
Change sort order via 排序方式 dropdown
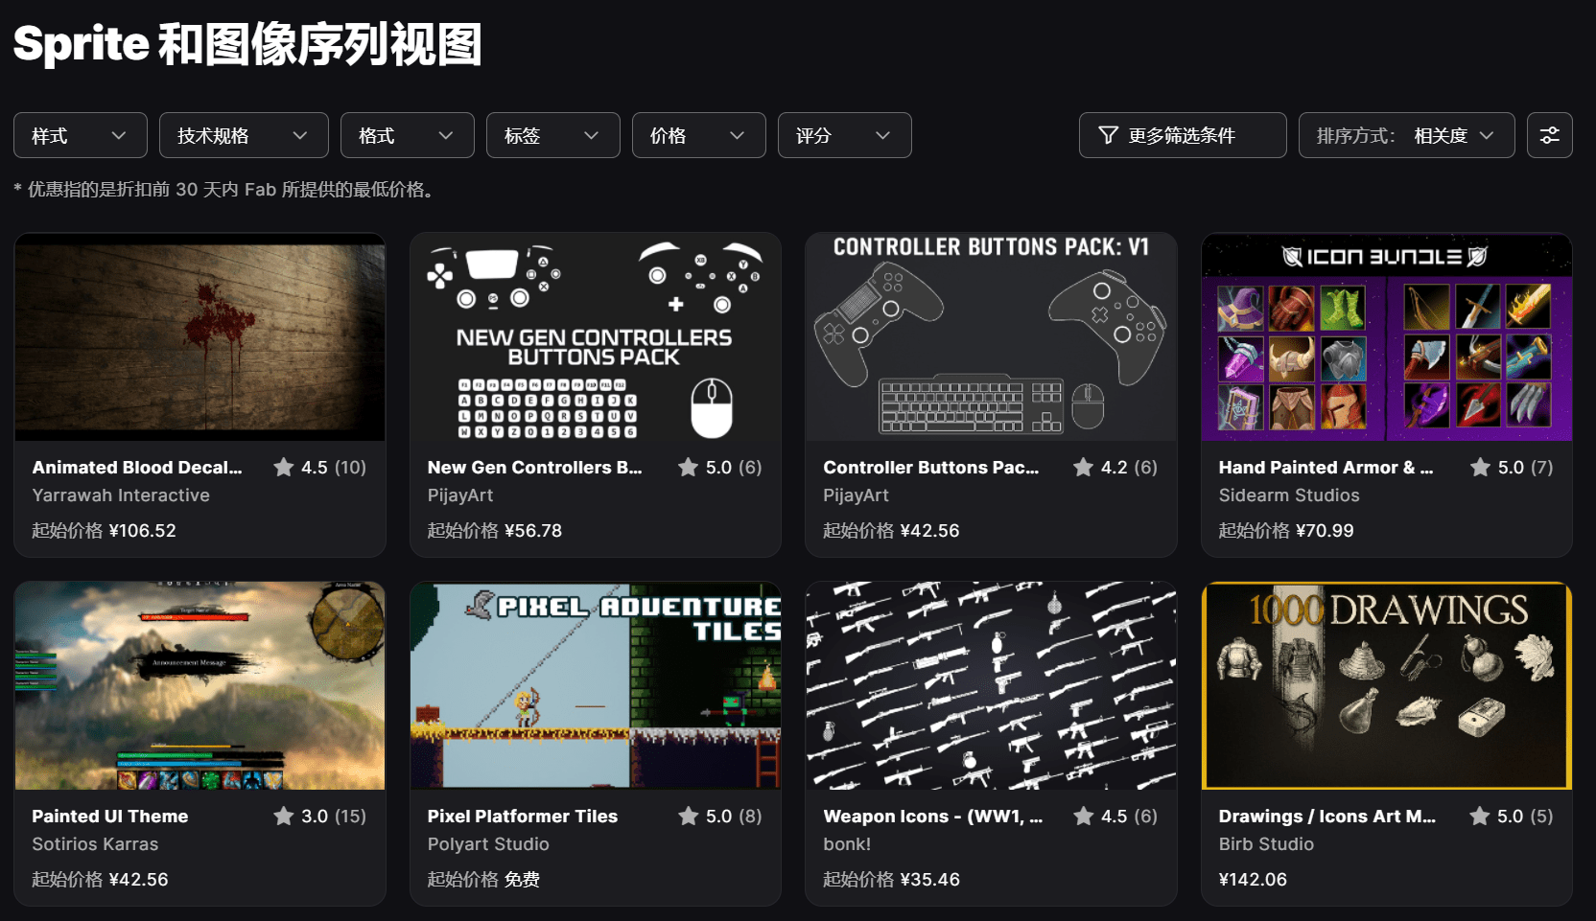click(x=1405, y=135)
